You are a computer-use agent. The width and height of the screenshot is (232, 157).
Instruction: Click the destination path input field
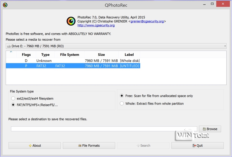[104, 129]
